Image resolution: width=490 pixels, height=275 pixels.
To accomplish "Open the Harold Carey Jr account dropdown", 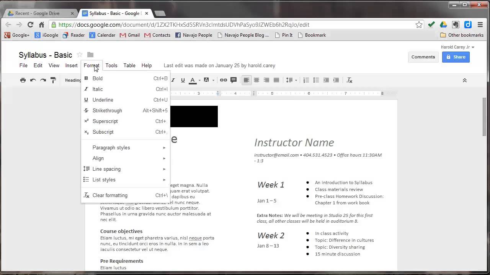I will point(457,47).
